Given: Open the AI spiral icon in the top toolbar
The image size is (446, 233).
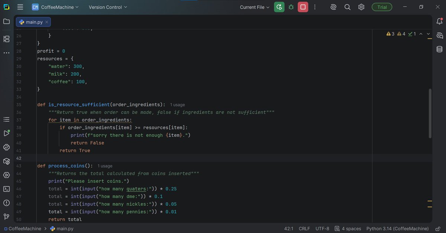Looking at the screenshot, I should coord(334,7).
